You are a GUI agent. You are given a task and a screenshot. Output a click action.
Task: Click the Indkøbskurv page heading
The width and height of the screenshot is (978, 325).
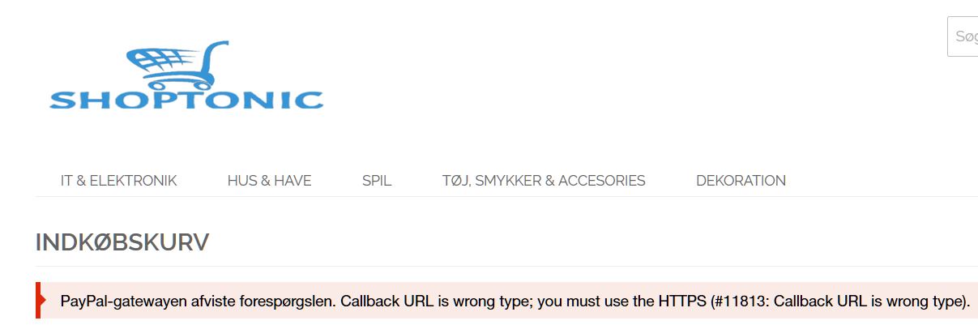122,242
